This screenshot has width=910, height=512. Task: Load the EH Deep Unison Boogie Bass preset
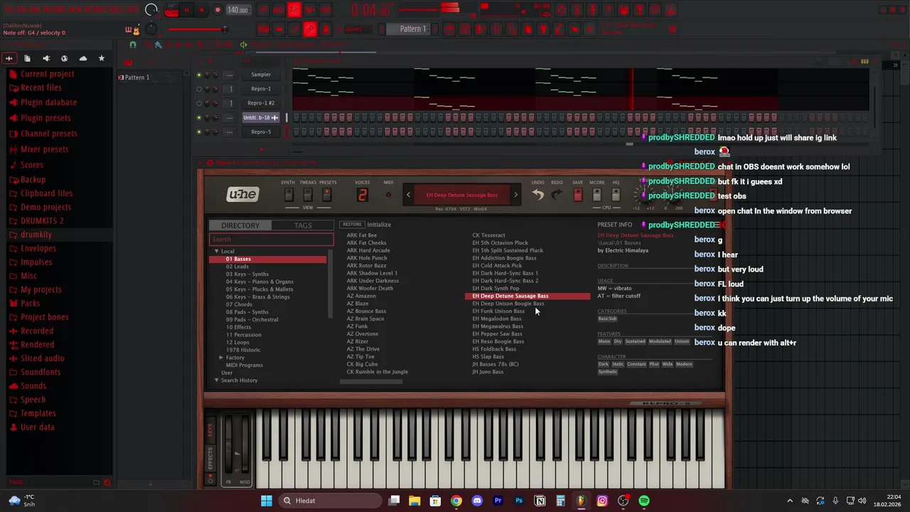pos(508,304)
